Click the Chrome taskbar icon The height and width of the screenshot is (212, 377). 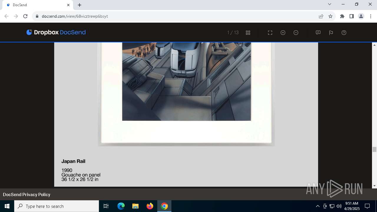164,206
